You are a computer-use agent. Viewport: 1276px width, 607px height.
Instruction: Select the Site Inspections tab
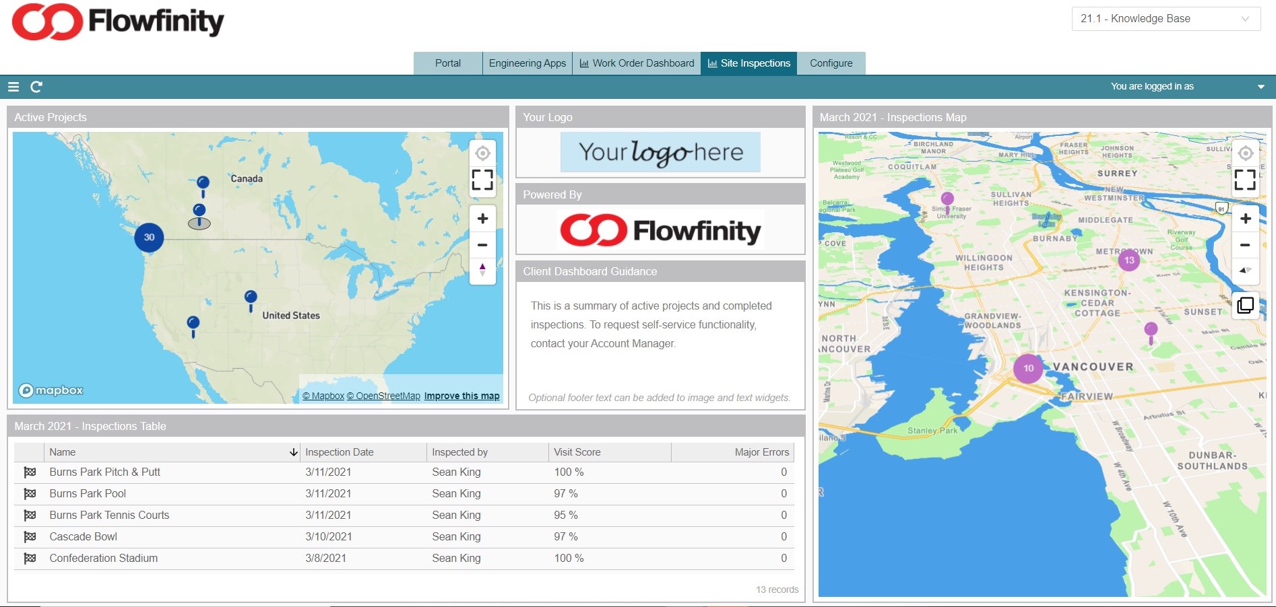click(749, 63)
